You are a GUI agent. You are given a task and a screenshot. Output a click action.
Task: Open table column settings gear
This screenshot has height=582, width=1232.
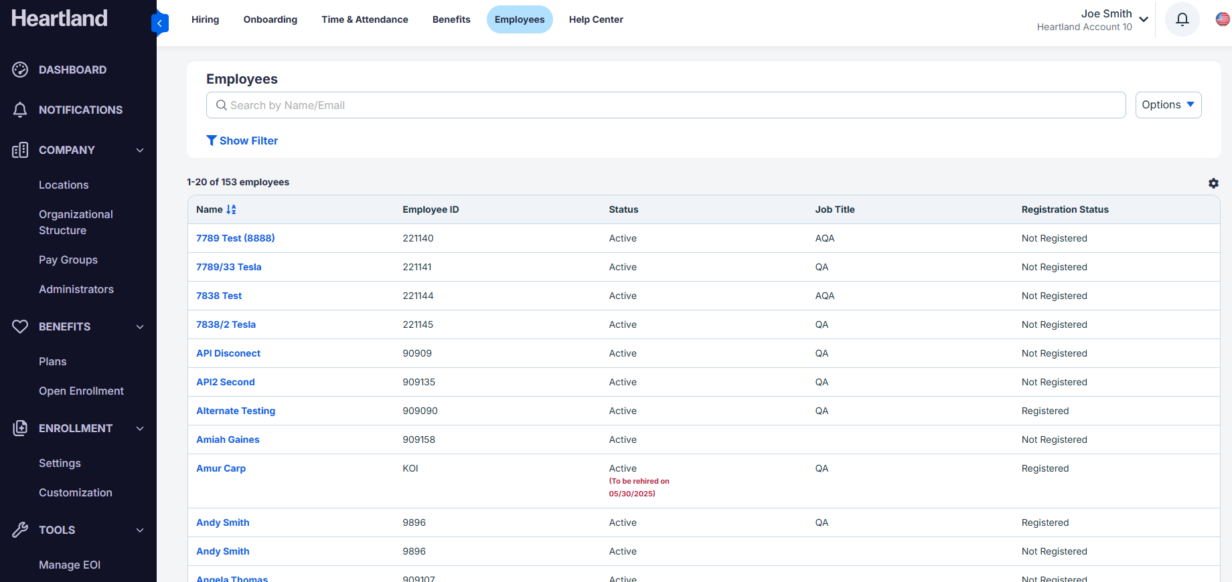[1213, 183]
